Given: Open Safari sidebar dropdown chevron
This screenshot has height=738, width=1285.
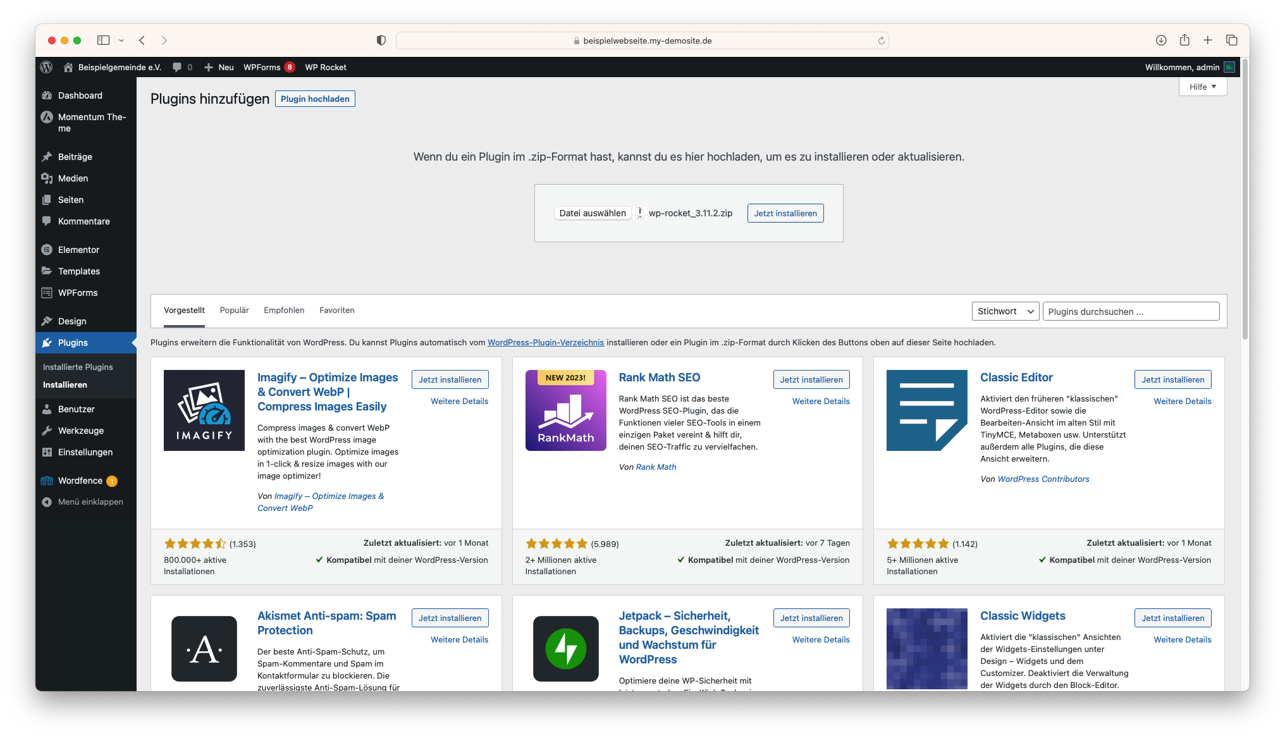Looking at the screenshot, I should [x=121, y=40].
